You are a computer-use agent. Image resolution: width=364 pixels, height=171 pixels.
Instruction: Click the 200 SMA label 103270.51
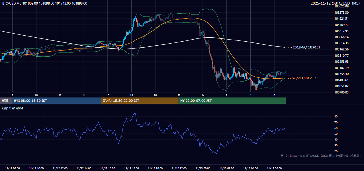[304, 47]
